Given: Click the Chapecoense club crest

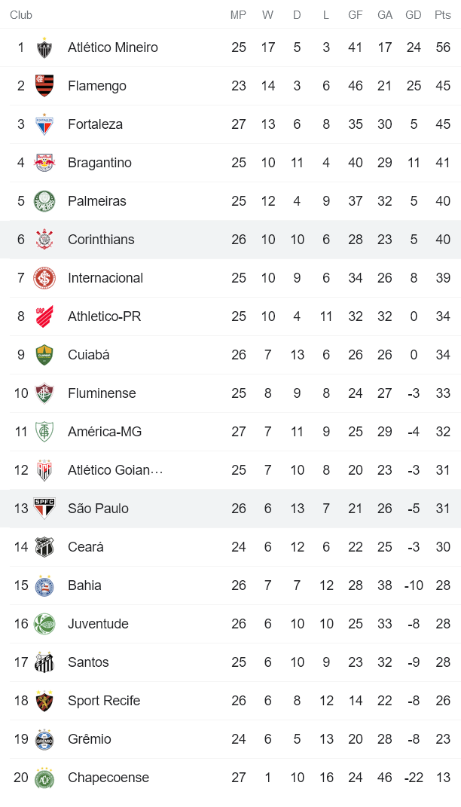Looking at the screenshot, I should pos(44,778).
